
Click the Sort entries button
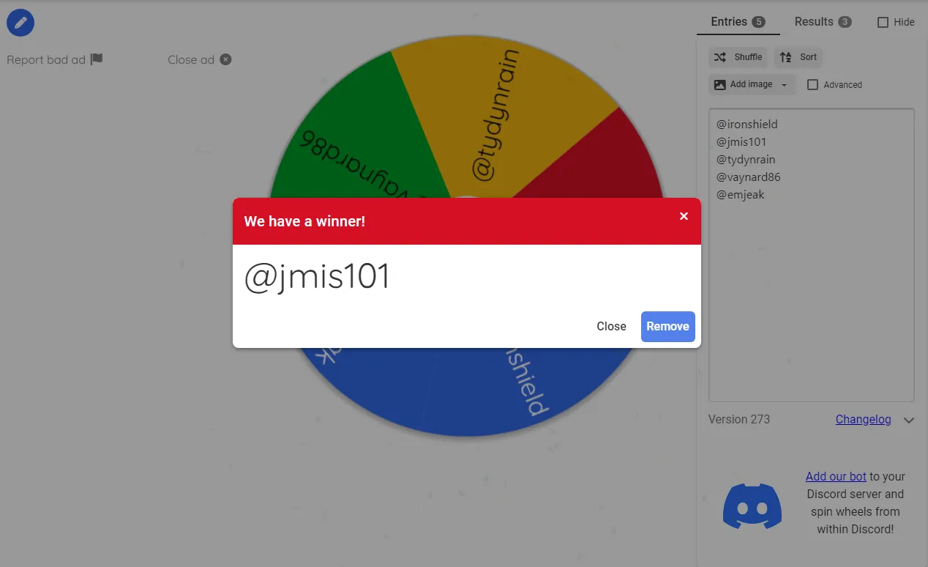[798, 57]
